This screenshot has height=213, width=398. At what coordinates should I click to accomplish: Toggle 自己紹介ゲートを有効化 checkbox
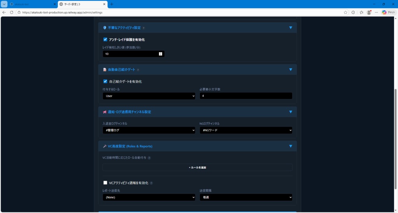coord(105,81)
